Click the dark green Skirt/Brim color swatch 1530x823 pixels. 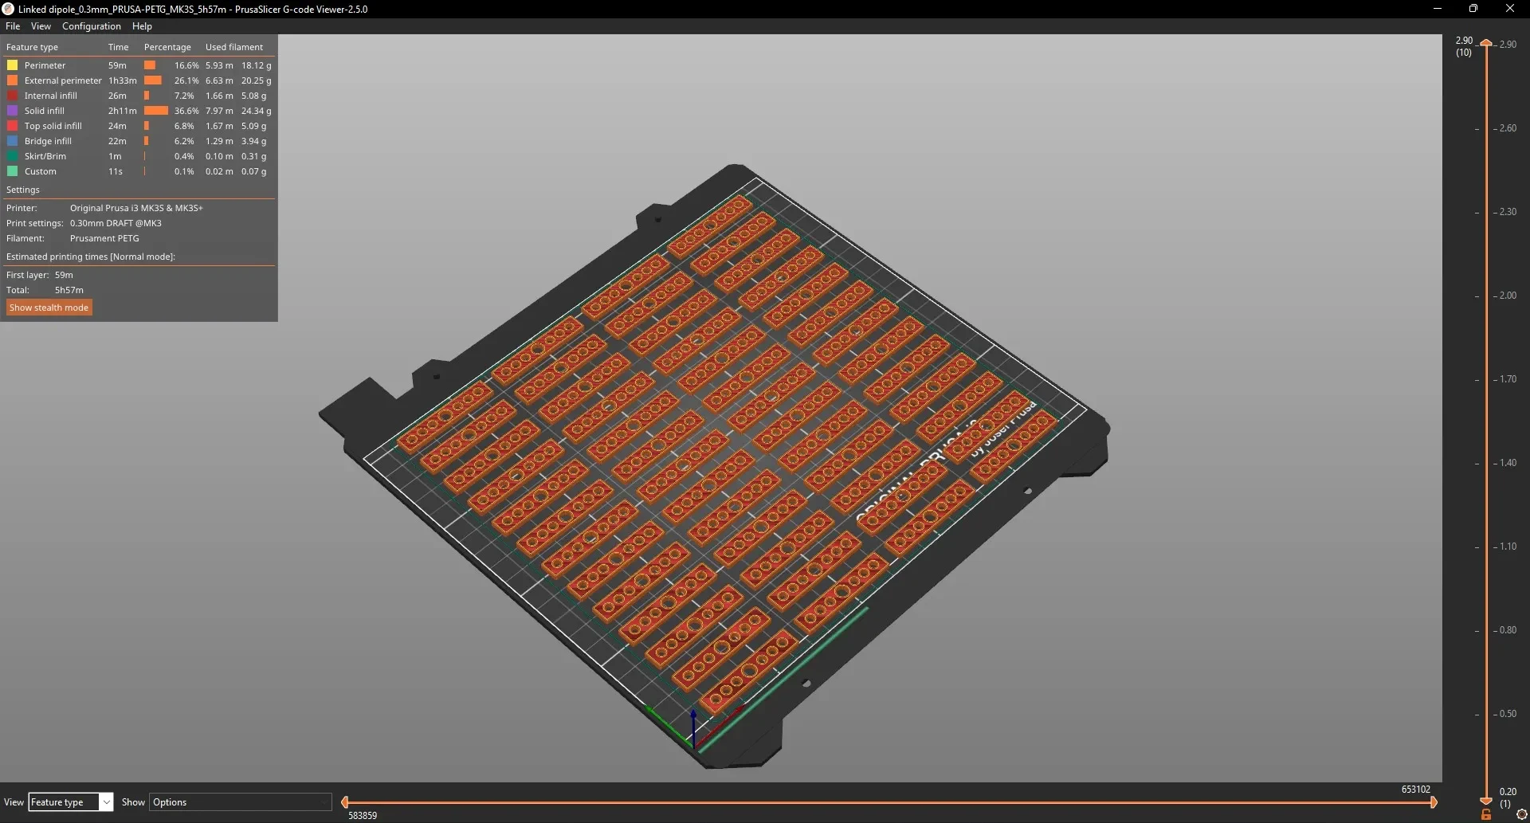(x=13, y=156)
